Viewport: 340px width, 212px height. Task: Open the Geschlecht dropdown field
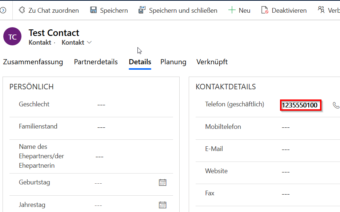pyautogui.click(x=131, y=105)
